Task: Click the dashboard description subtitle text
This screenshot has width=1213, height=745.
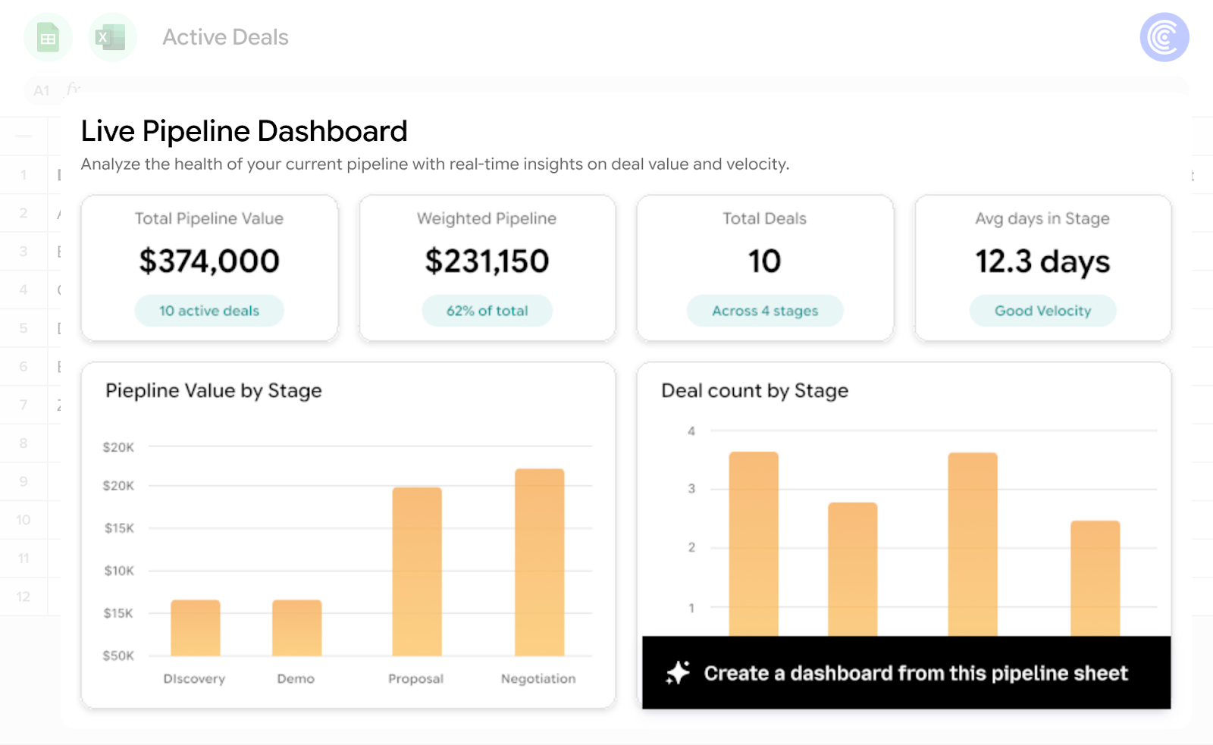Action: (435, 164)
